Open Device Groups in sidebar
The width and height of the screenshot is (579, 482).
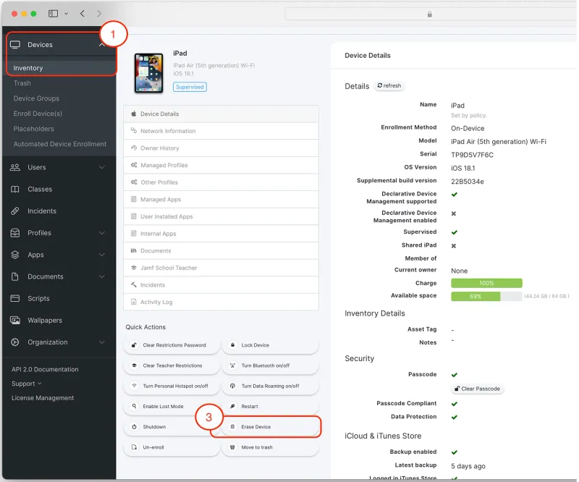click(36, 98)
